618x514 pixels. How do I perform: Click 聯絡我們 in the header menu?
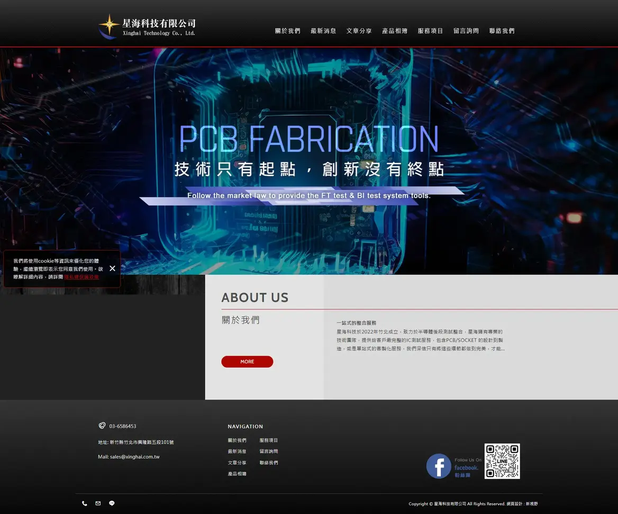(x=502, y=31)
